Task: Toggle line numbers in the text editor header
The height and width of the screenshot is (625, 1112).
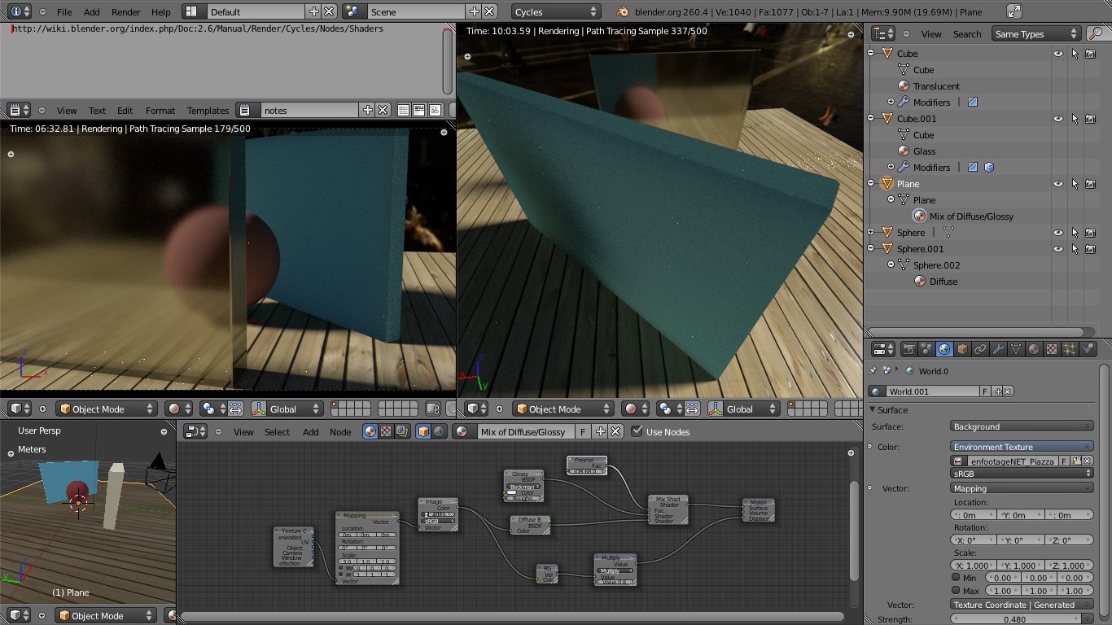Action: pos(403,111)
